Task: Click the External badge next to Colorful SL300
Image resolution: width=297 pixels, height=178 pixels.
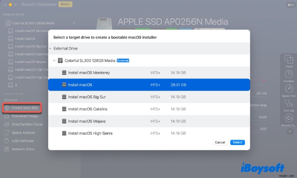Action: point(123,61)
